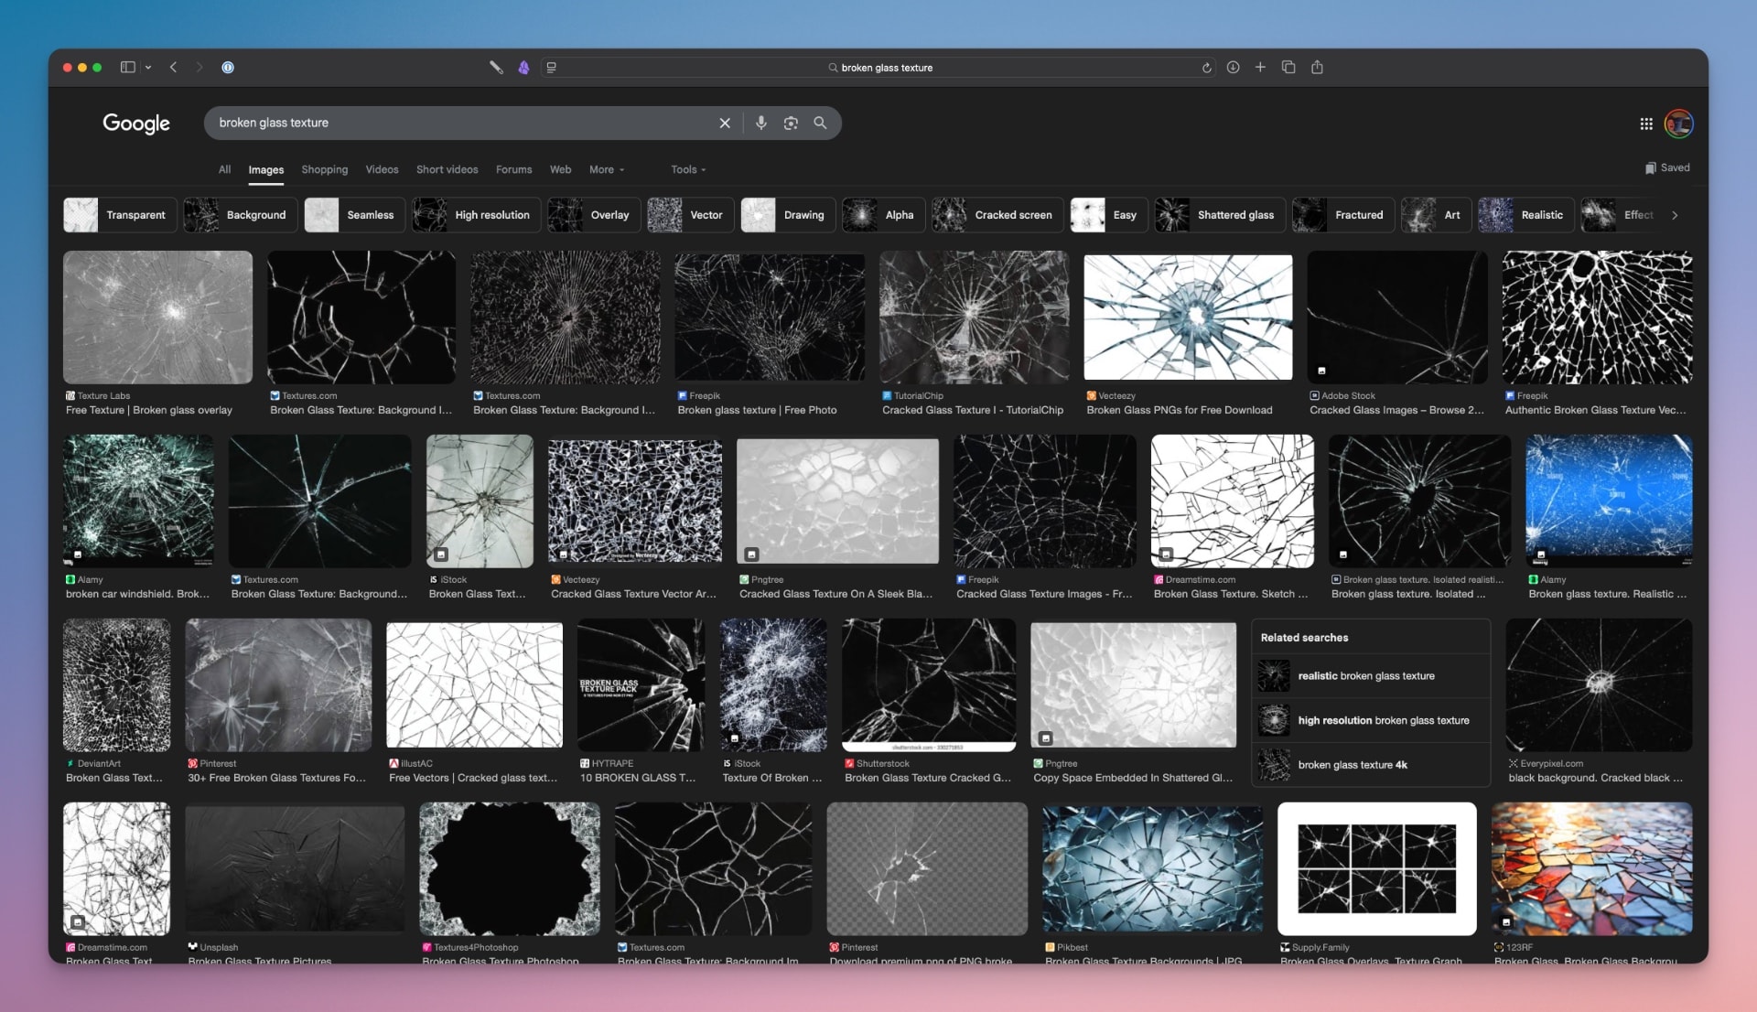Show Safari tab overview
The image size is (1757, 1012).
tap(1288, 67)
